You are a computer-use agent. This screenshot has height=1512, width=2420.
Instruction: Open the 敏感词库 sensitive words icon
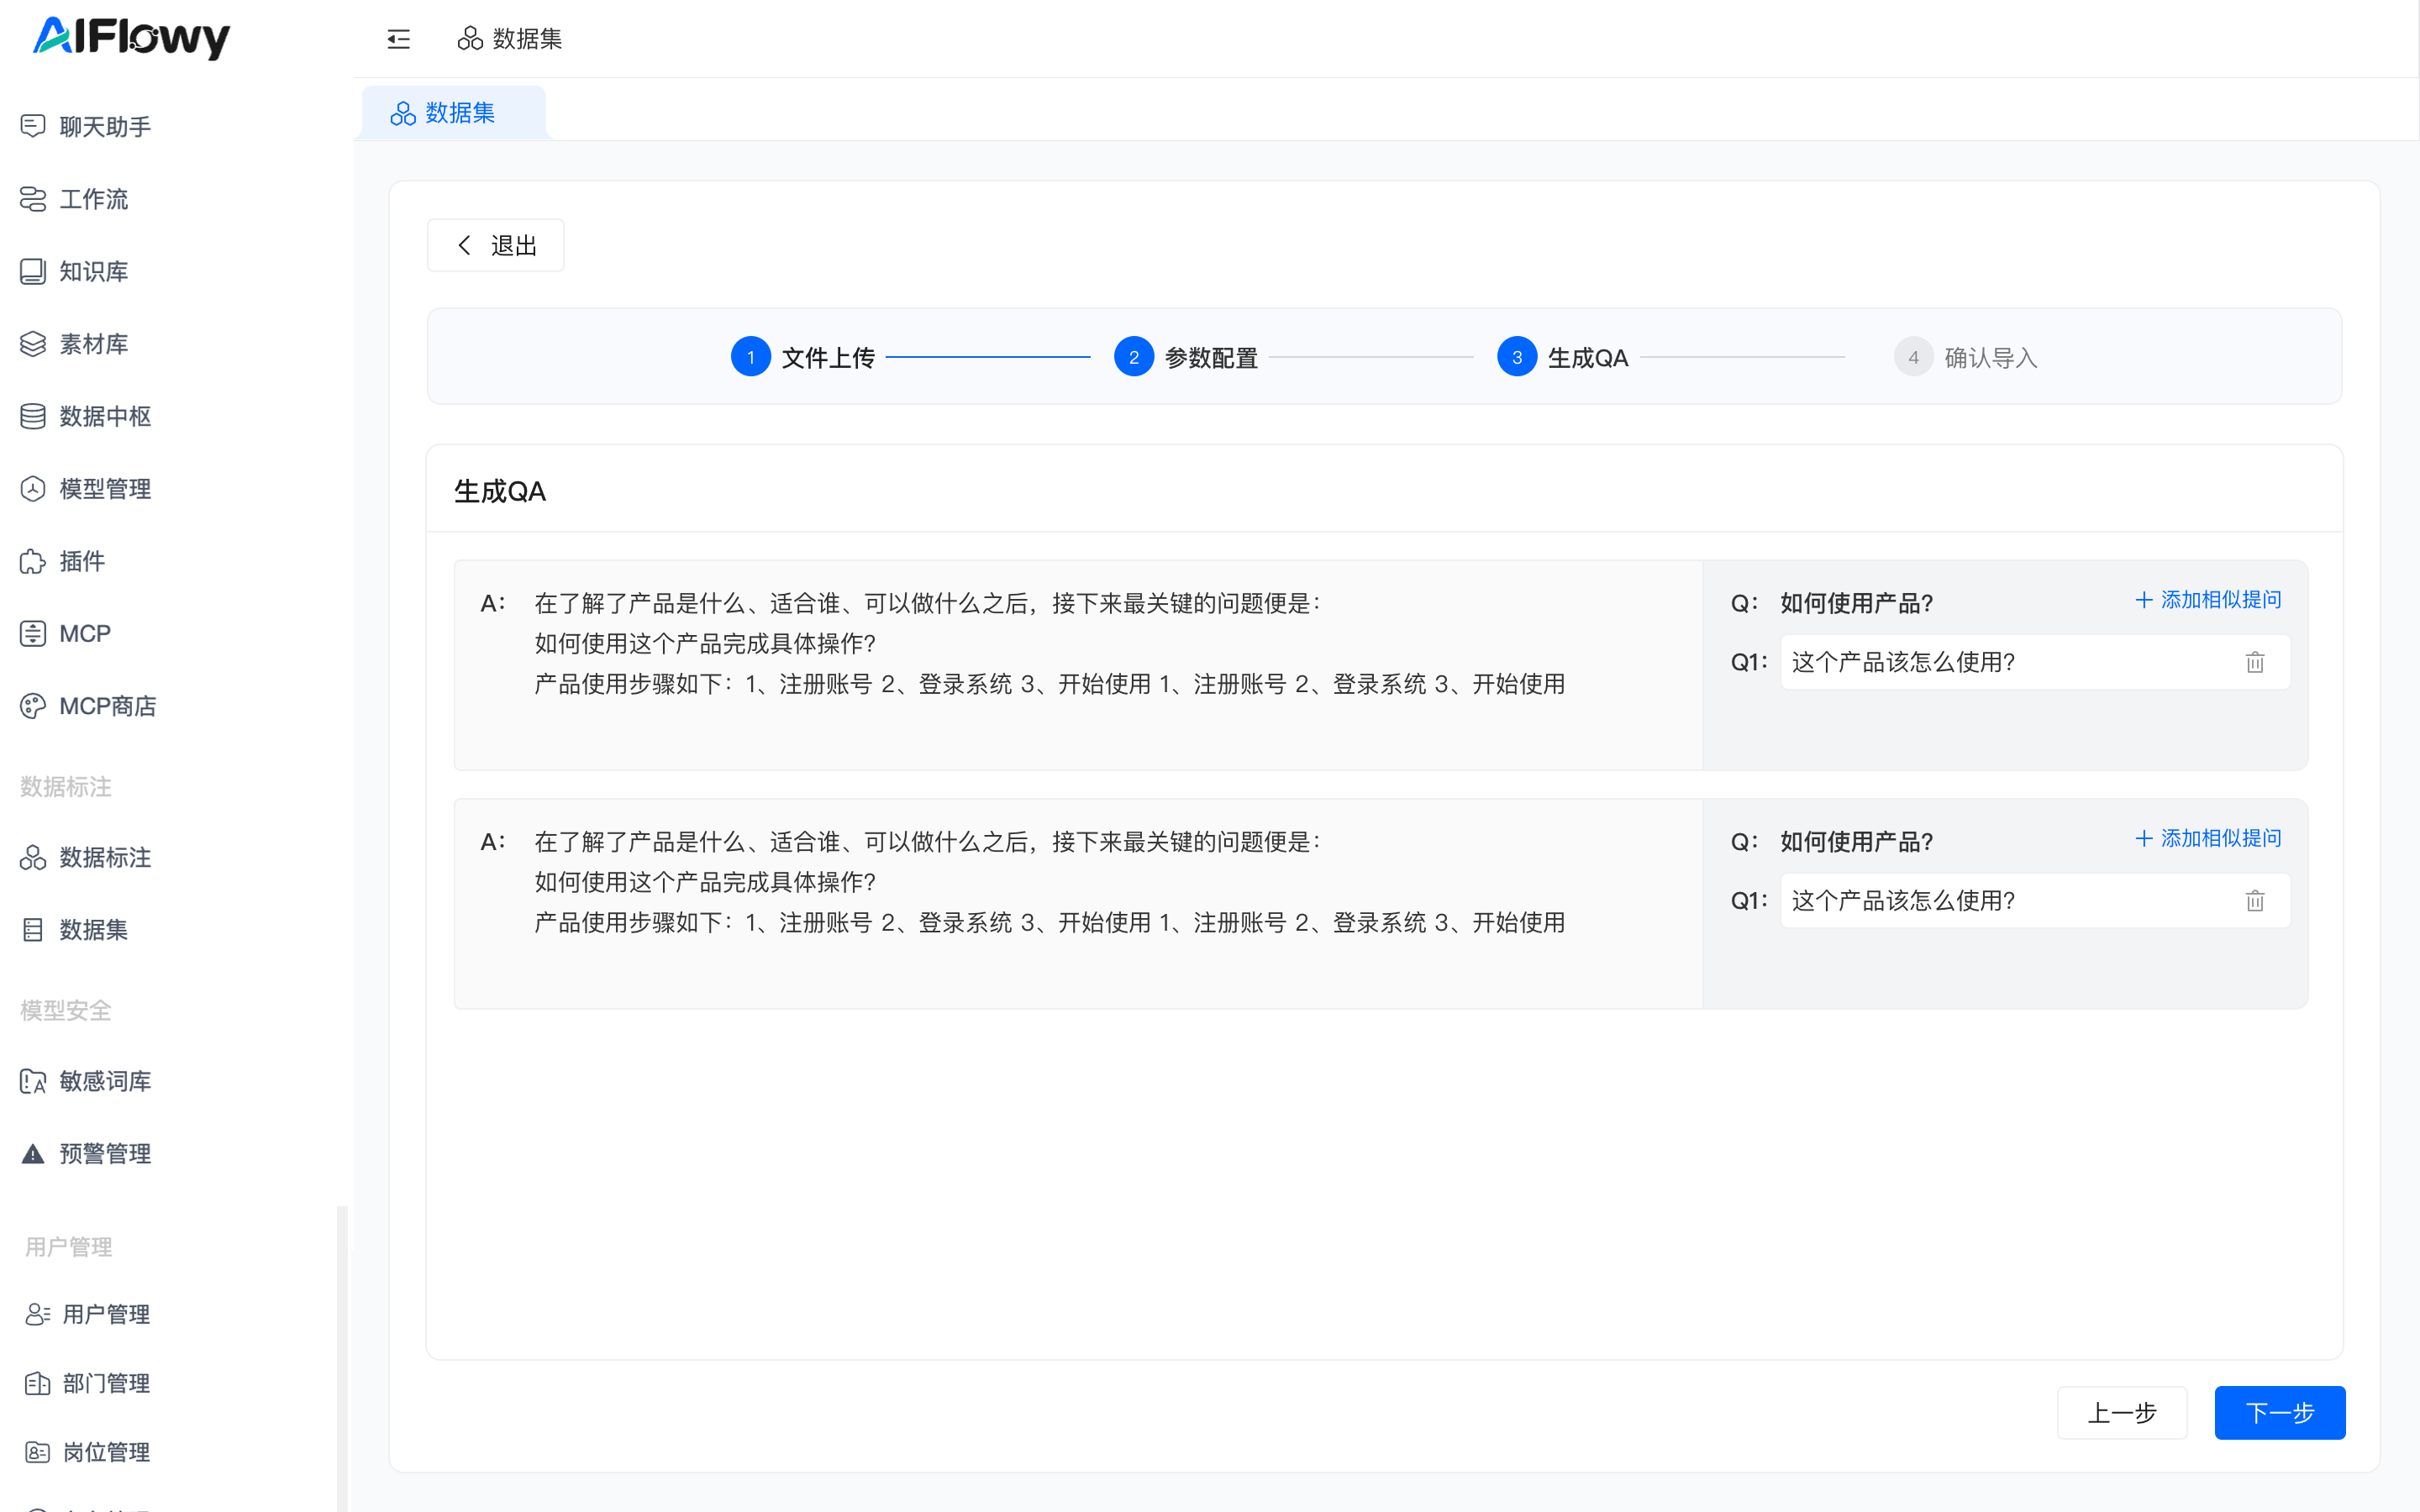click(33, 1081)
